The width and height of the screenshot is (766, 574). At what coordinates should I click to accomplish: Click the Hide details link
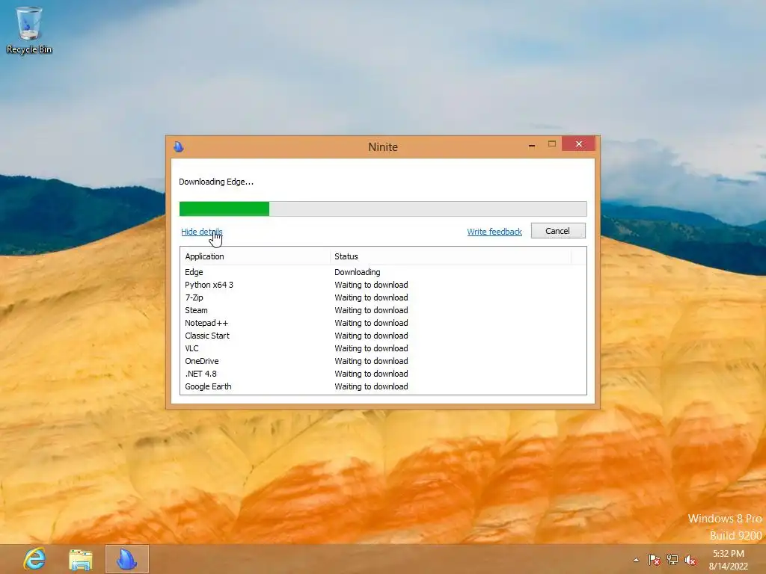pyautogui.click(x=202, y=232)
